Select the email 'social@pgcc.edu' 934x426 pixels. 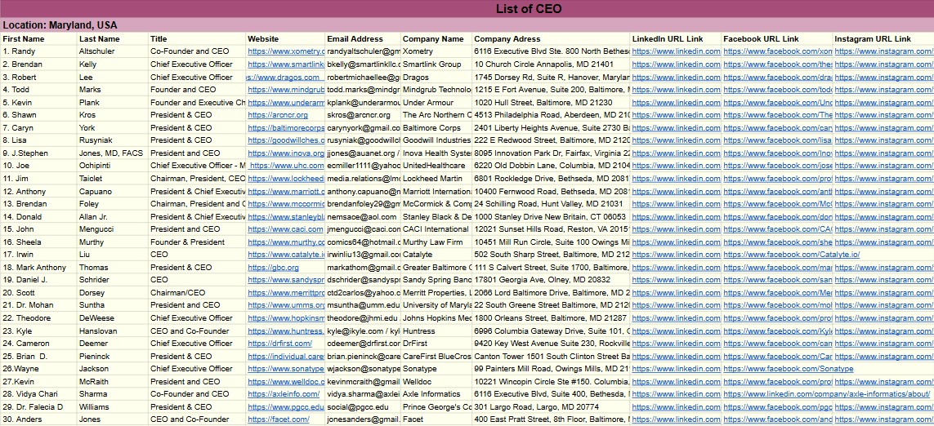click(364, 407)
